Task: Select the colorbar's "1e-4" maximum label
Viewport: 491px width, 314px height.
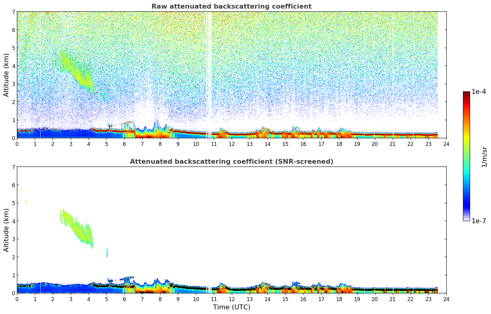Action: (x=478, y=92)
